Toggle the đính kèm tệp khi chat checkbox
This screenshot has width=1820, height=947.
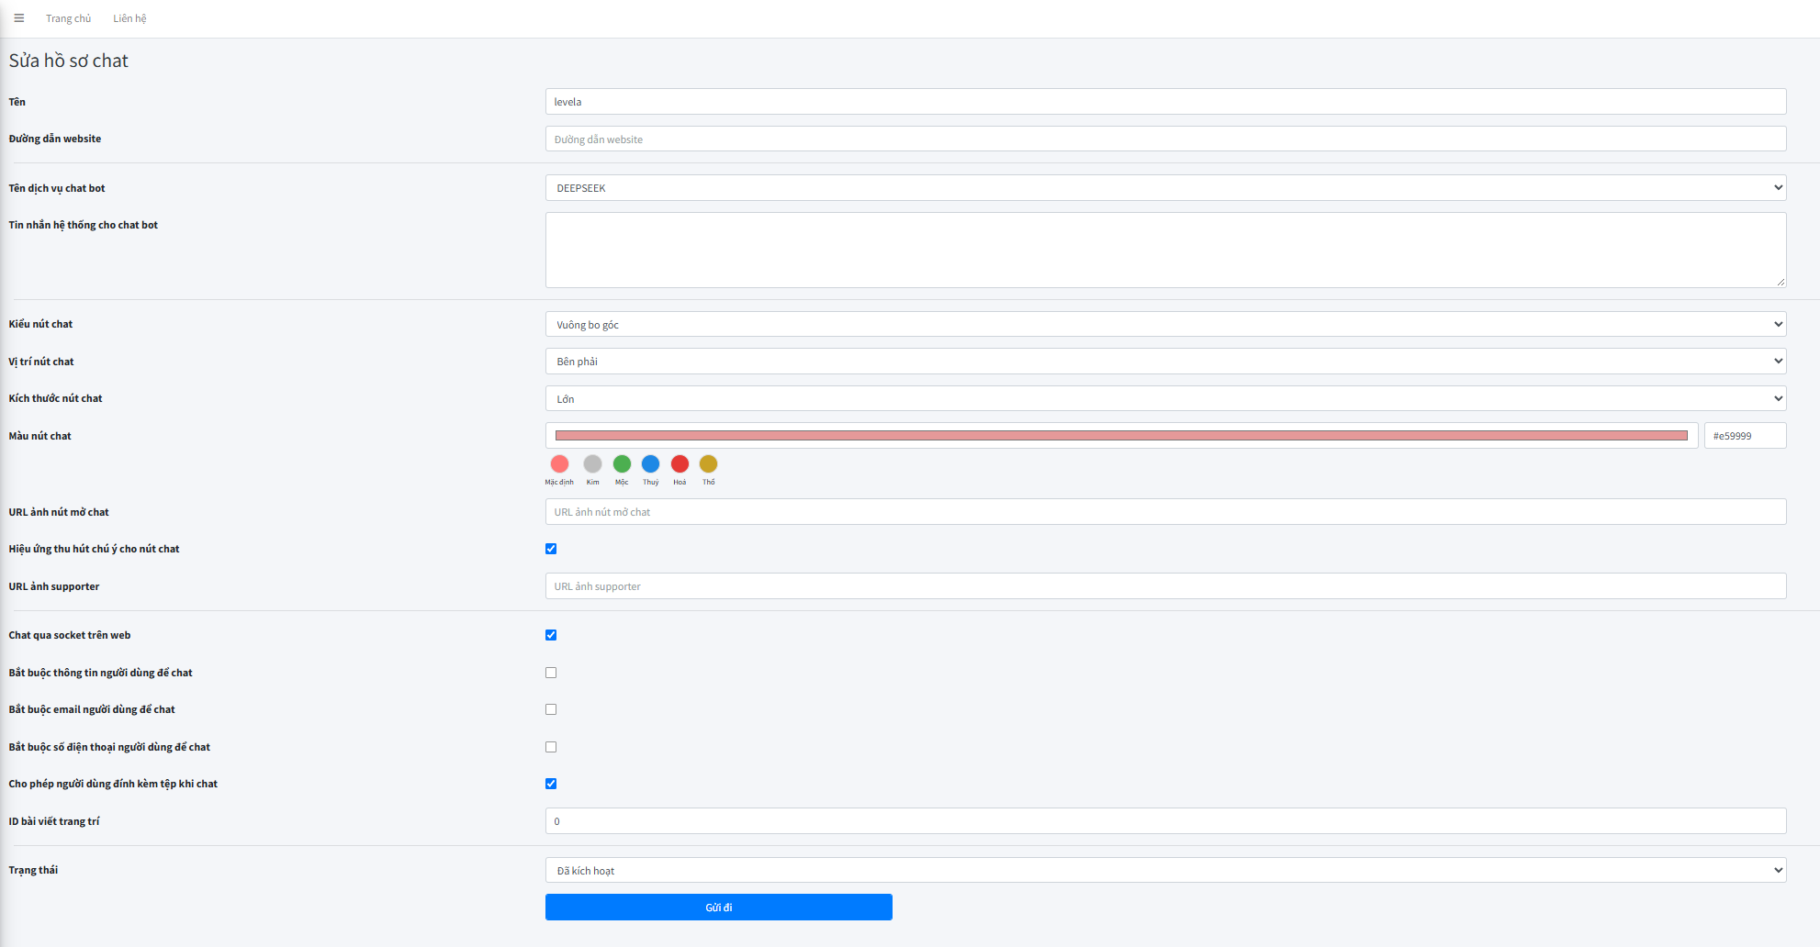pos(551,784)
